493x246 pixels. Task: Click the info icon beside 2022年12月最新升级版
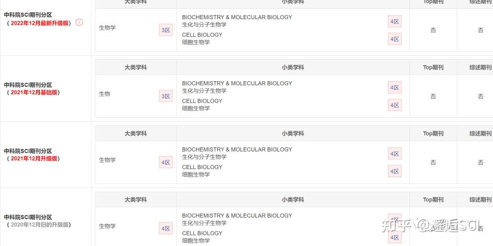click(x=79, y=23)
